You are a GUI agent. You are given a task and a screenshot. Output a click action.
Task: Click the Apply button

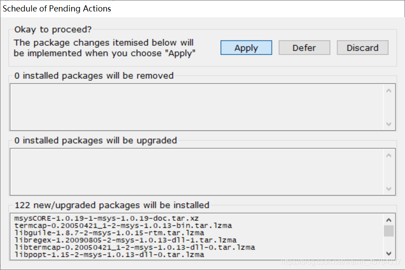click(x=246, y=48)
